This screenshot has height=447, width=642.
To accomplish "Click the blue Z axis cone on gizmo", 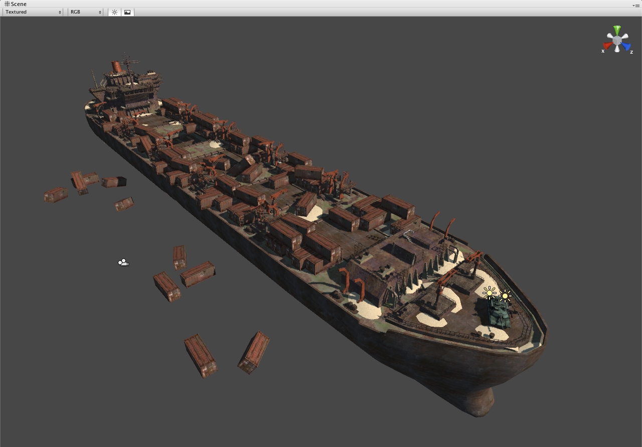I will 625,47.
